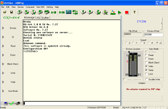168x109 pixels.
Task: Switch to the Buffer tab
Action: (45, 18)
